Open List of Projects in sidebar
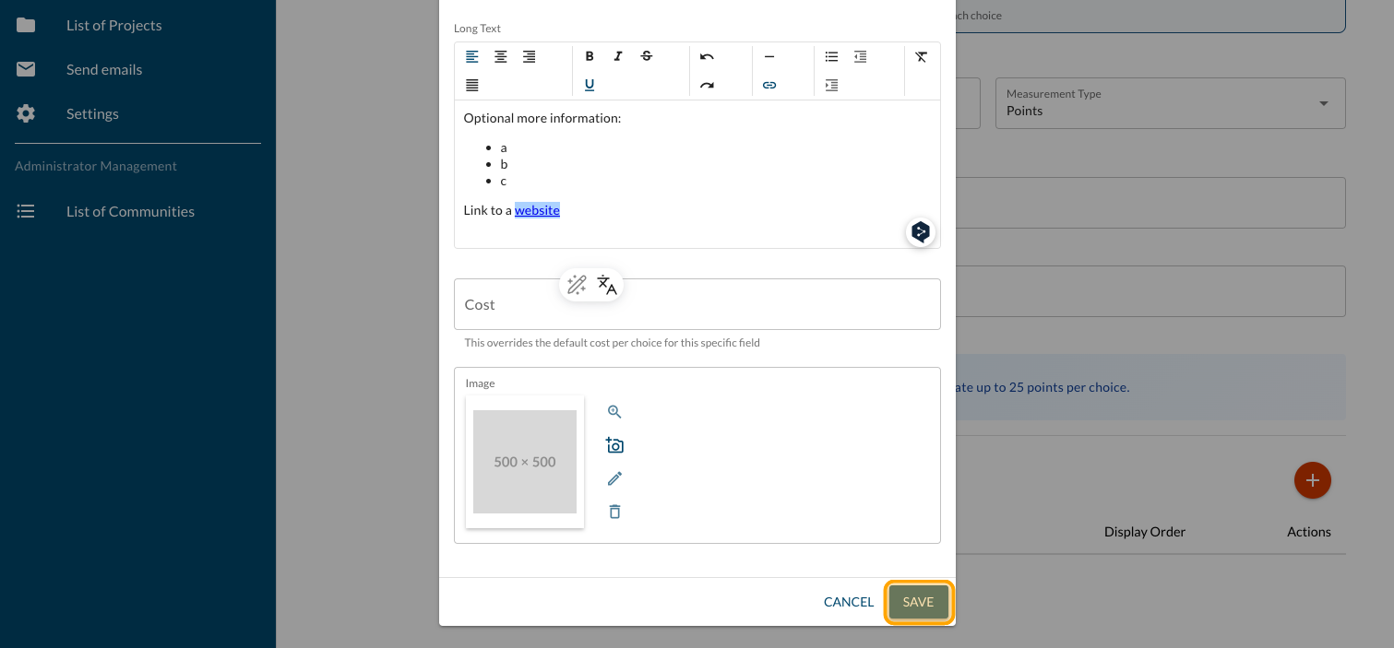The image size is (1394, 648). coord(113,25)
